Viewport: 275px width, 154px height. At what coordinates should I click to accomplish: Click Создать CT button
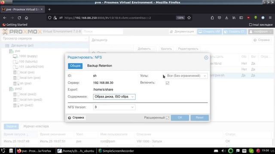tap(235, 32)
